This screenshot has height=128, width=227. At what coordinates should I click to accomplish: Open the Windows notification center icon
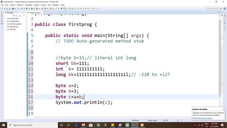click(222, 125)
